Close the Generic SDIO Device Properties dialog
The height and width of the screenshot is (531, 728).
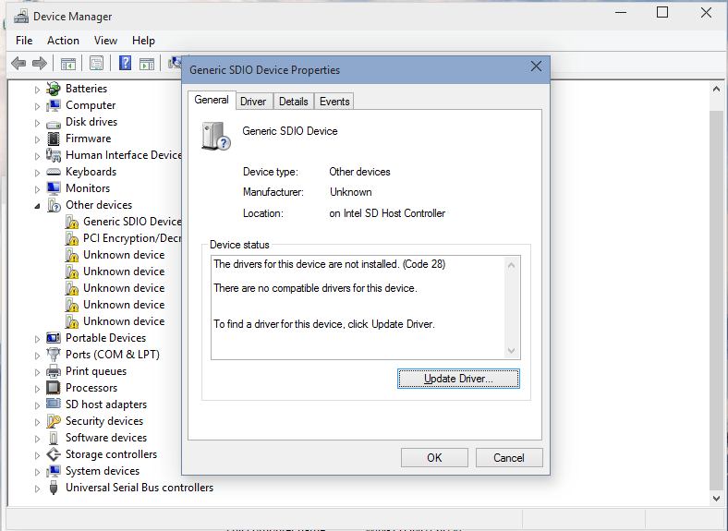pos(536,66)
